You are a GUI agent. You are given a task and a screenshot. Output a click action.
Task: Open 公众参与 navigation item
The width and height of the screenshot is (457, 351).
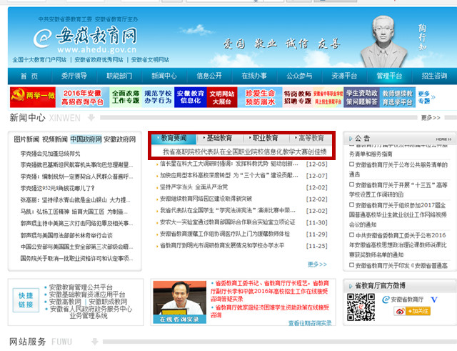tap(299, 76)
